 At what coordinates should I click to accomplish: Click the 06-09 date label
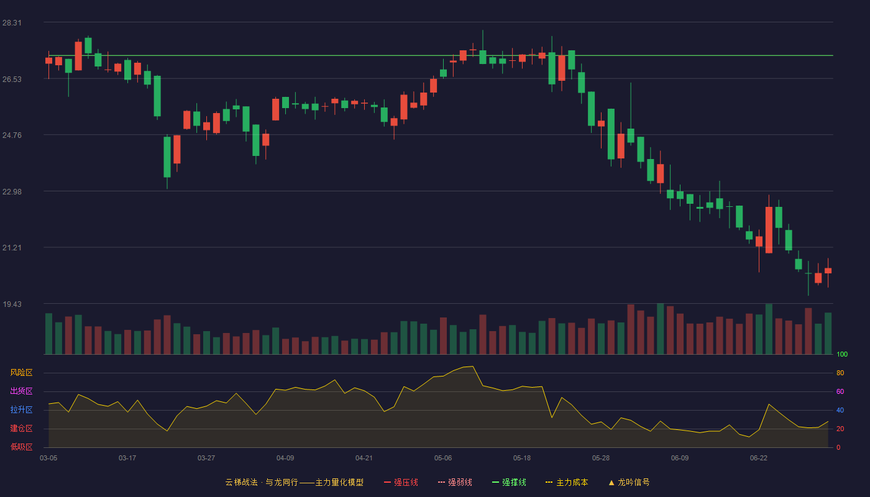tap(680, 458)
